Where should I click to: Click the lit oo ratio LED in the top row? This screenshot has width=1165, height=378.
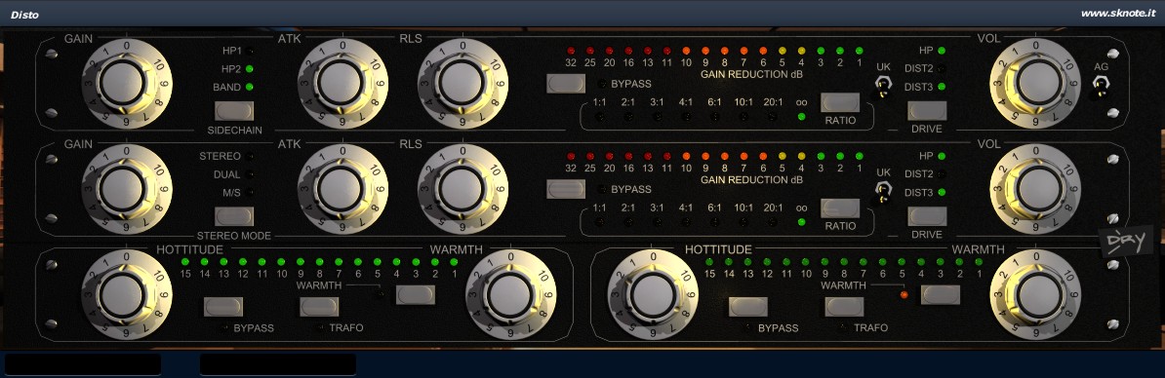(801, 116)
